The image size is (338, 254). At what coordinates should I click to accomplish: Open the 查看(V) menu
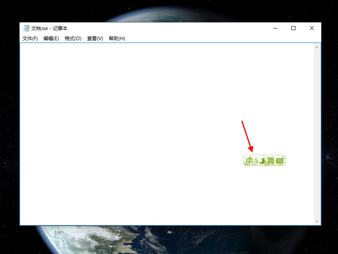[x=95, y=39]
